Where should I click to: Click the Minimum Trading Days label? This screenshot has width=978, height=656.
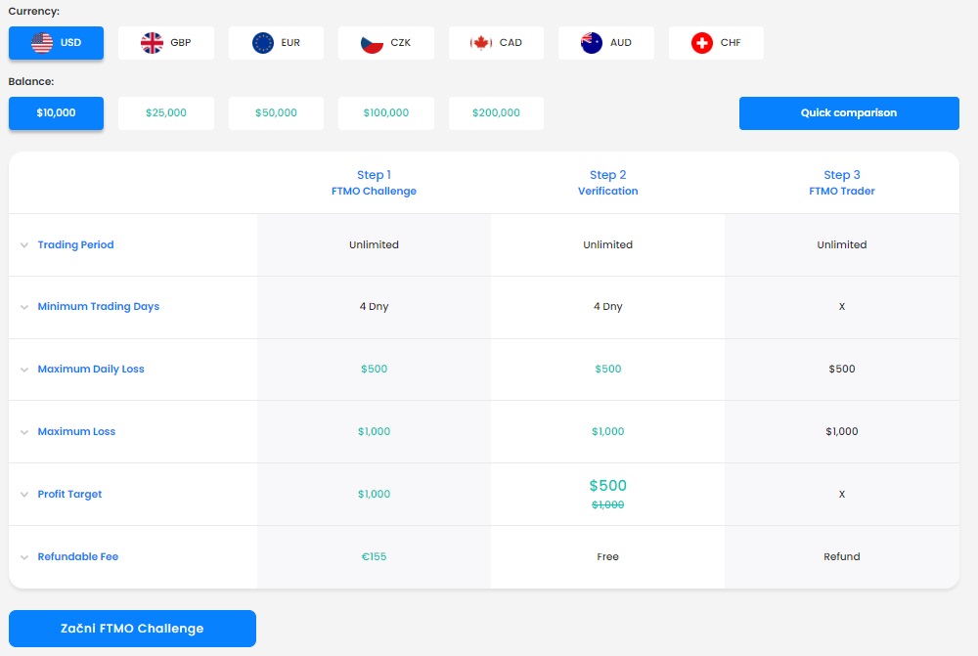click(99, 306)
